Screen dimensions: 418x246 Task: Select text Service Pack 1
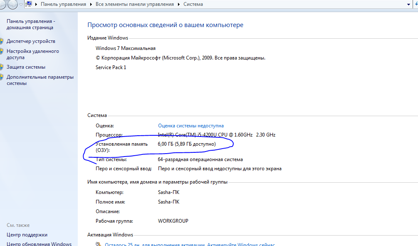pyautogui.click(x=111, y=67)
